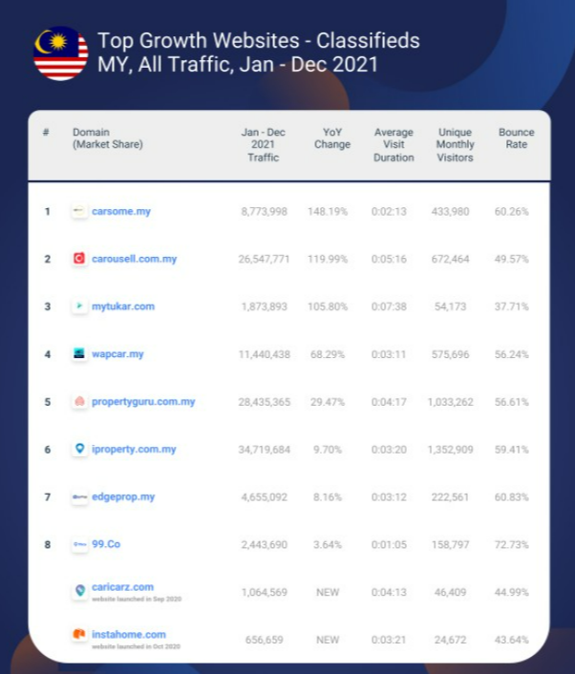Viewport: 575px width, 674px height.
Task: Select unique visitors value 433,980
Action: pyautogui.click(x=450, y=212)
